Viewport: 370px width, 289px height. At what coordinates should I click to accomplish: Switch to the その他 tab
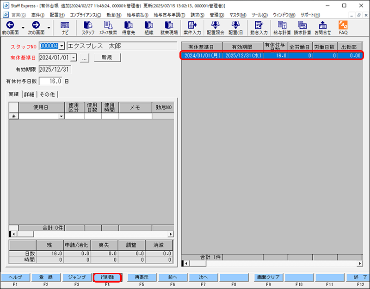point(47,94)
